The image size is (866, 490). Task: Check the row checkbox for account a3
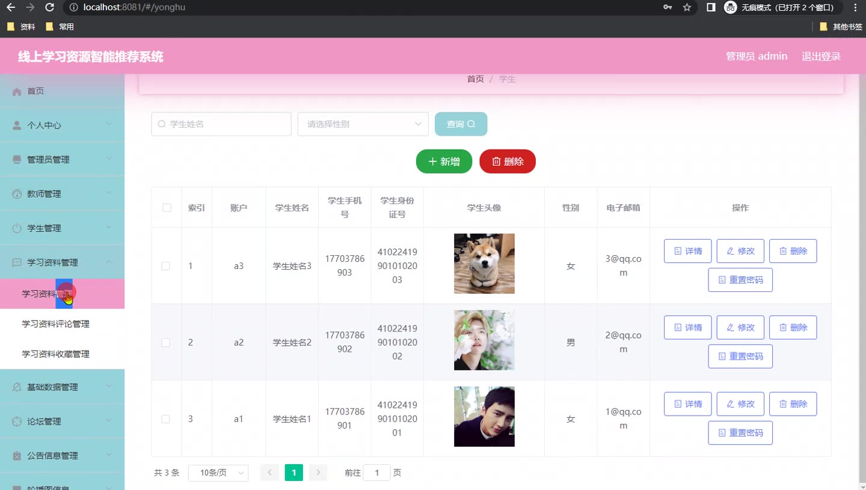(166, 266)
